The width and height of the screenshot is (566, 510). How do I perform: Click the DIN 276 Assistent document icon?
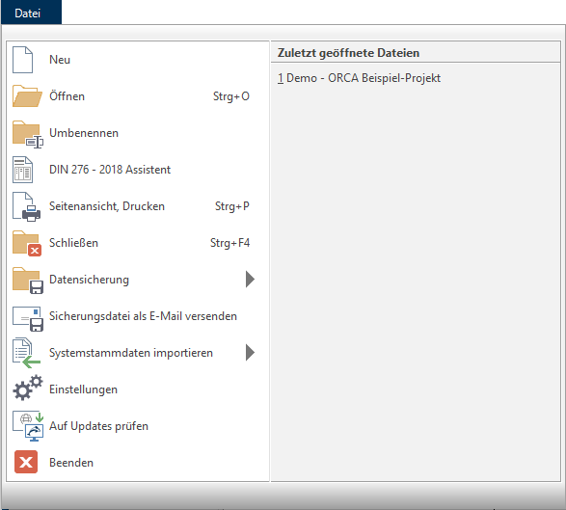(x=23, y=170)
